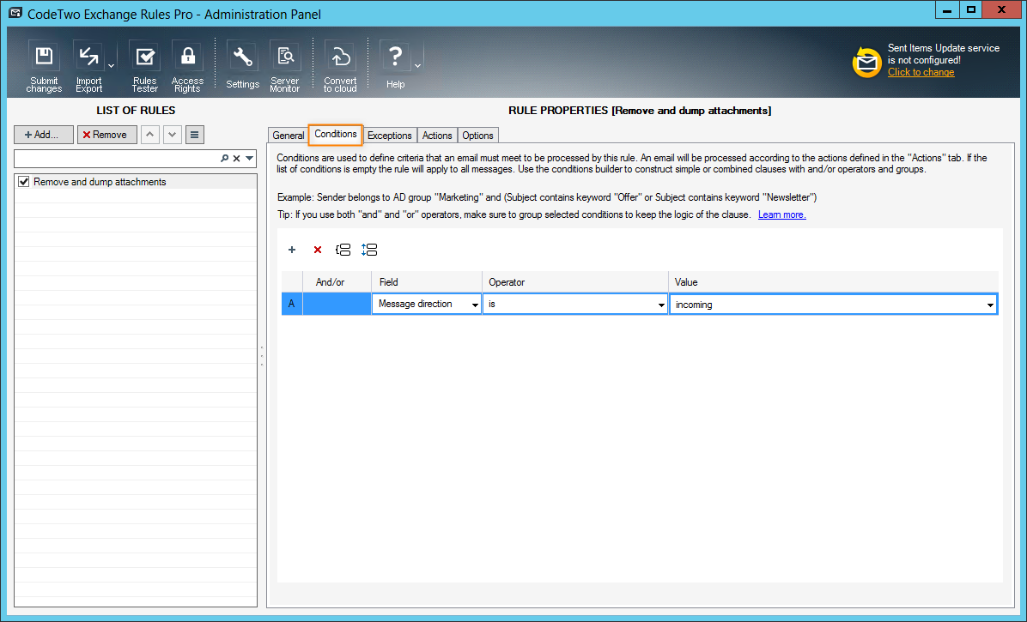The width and height of the screenshot is (1027, 622).
Task: Click the group conditions icon
Action: pyautogui.click(x=343, y=250)
